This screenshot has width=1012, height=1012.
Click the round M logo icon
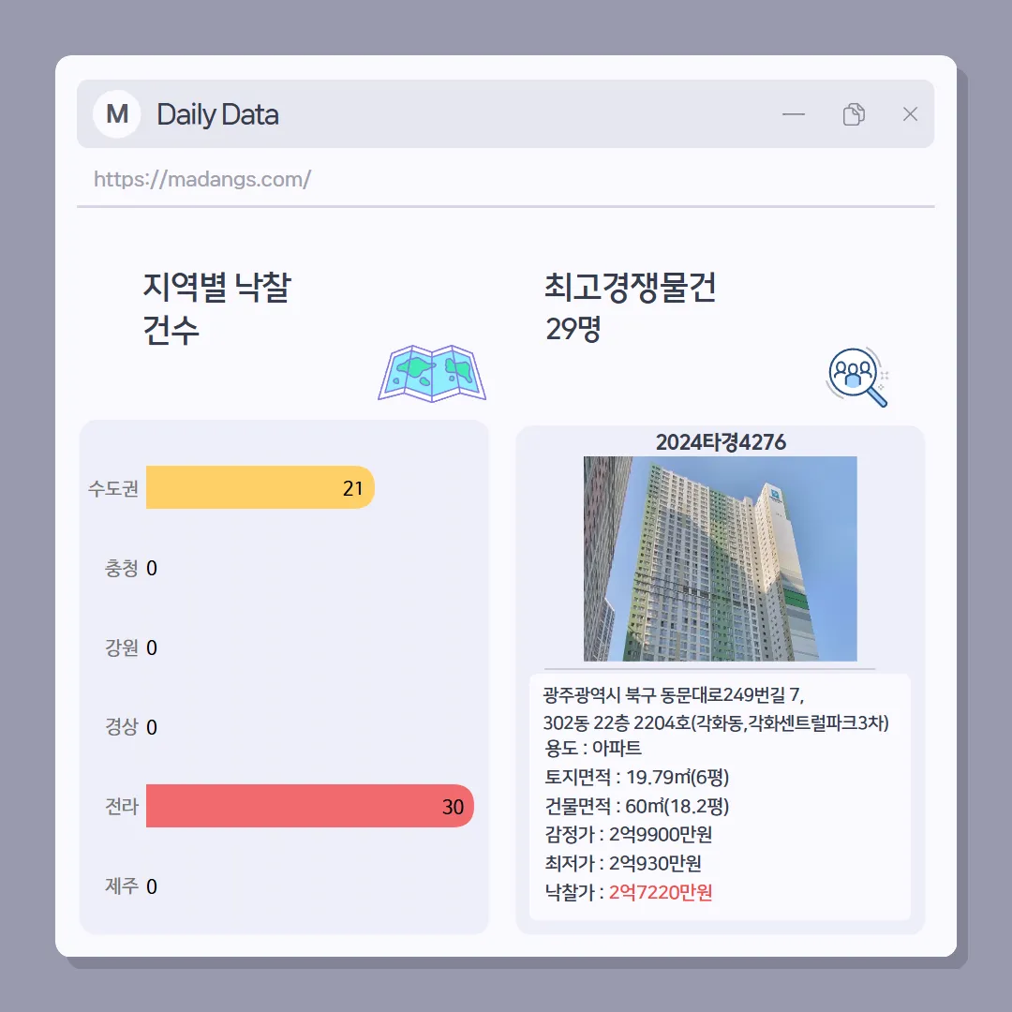coord(117,114)
